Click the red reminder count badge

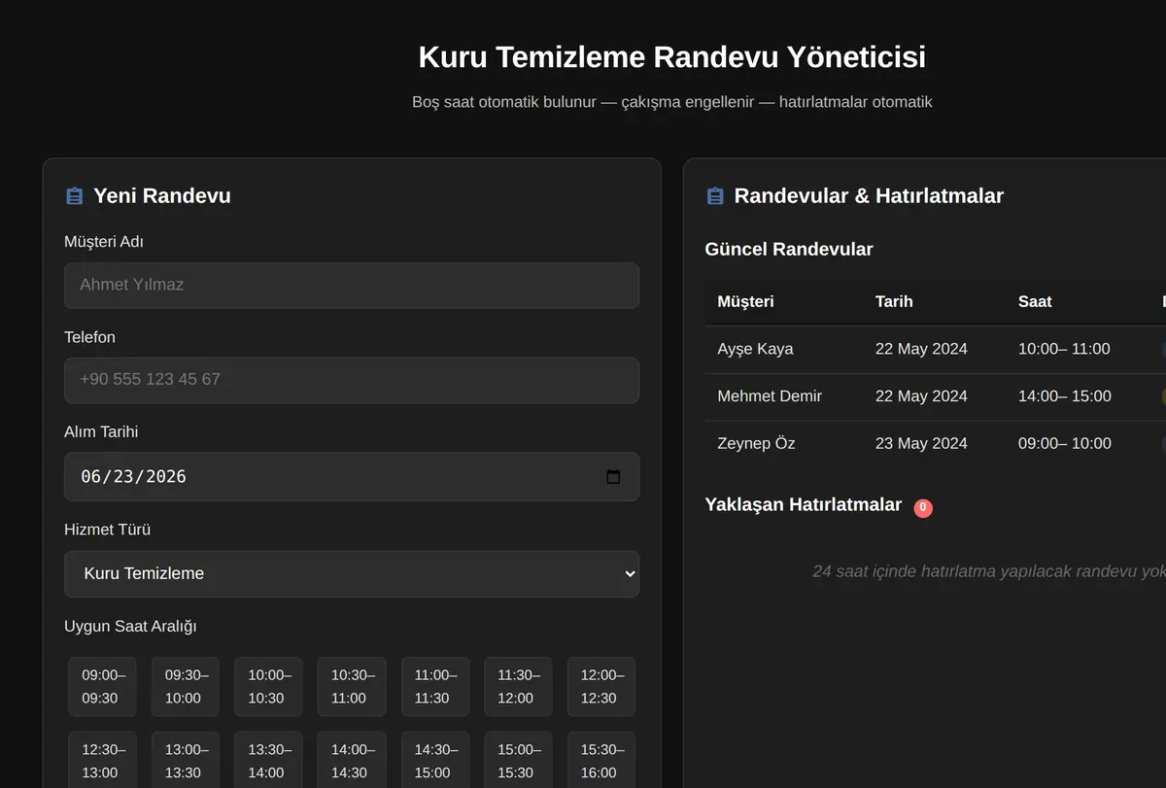[923, 507]
